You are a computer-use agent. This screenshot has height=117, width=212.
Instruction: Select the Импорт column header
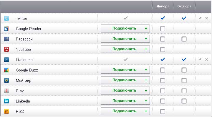(163, 6)
